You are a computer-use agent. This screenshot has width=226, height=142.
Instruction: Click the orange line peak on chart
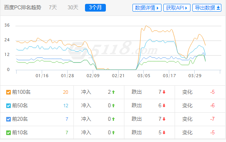146,26
